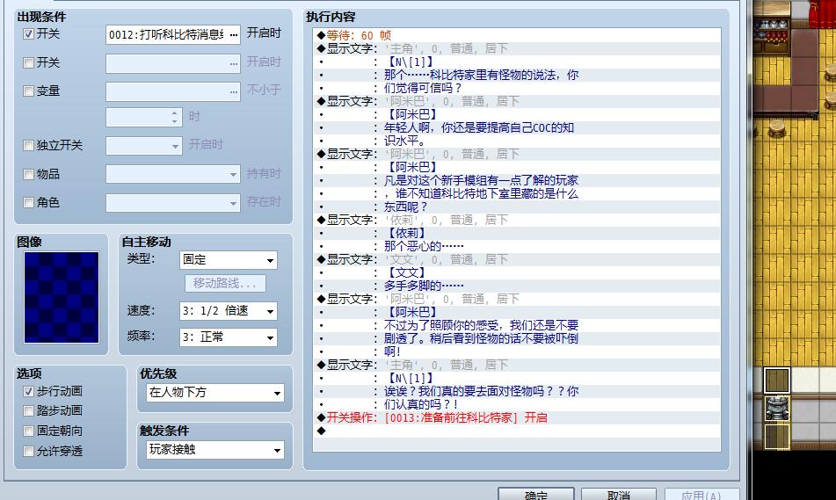836x500 pixels.
Task: Enable the 角色 condition checkbox
Action: [x=29, y=203]
